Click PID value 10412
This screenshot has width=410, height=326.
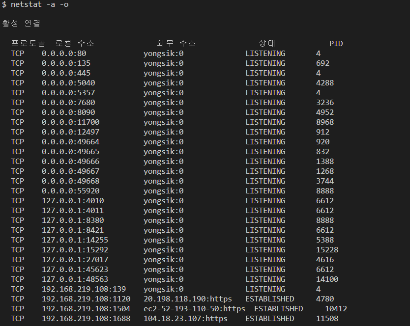click(x=336, y=309)
